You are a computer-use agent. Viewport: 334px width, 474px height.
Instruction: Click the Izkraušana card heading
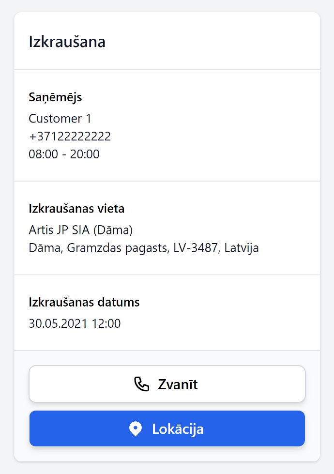(67, 42)
